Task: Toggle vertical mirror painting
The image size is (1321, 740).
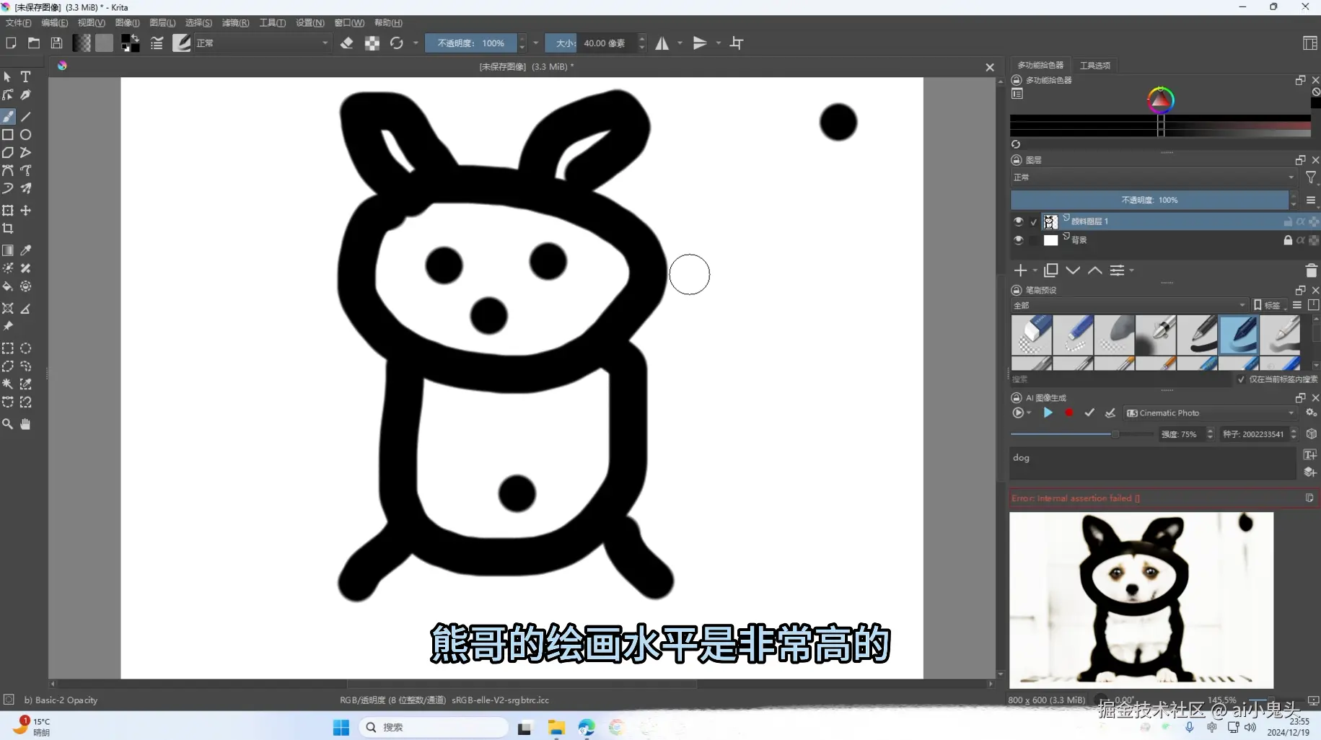Action: pos(700,43)
